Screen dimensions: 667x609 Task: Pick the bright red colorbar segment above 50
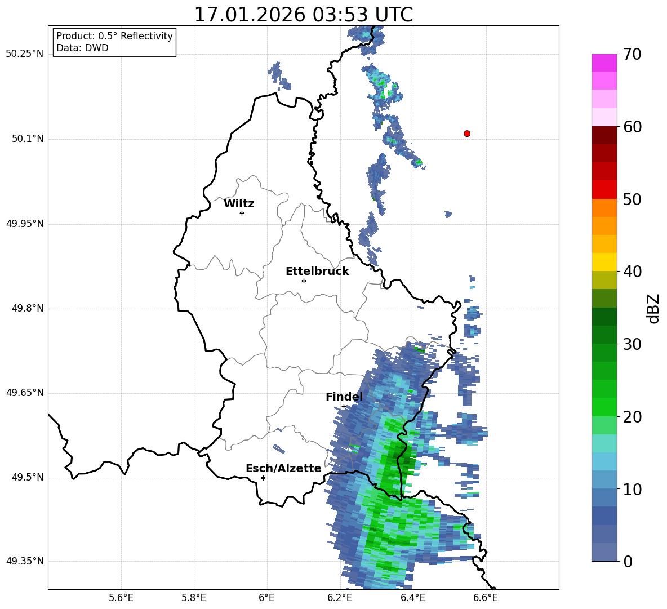[604, 190]
